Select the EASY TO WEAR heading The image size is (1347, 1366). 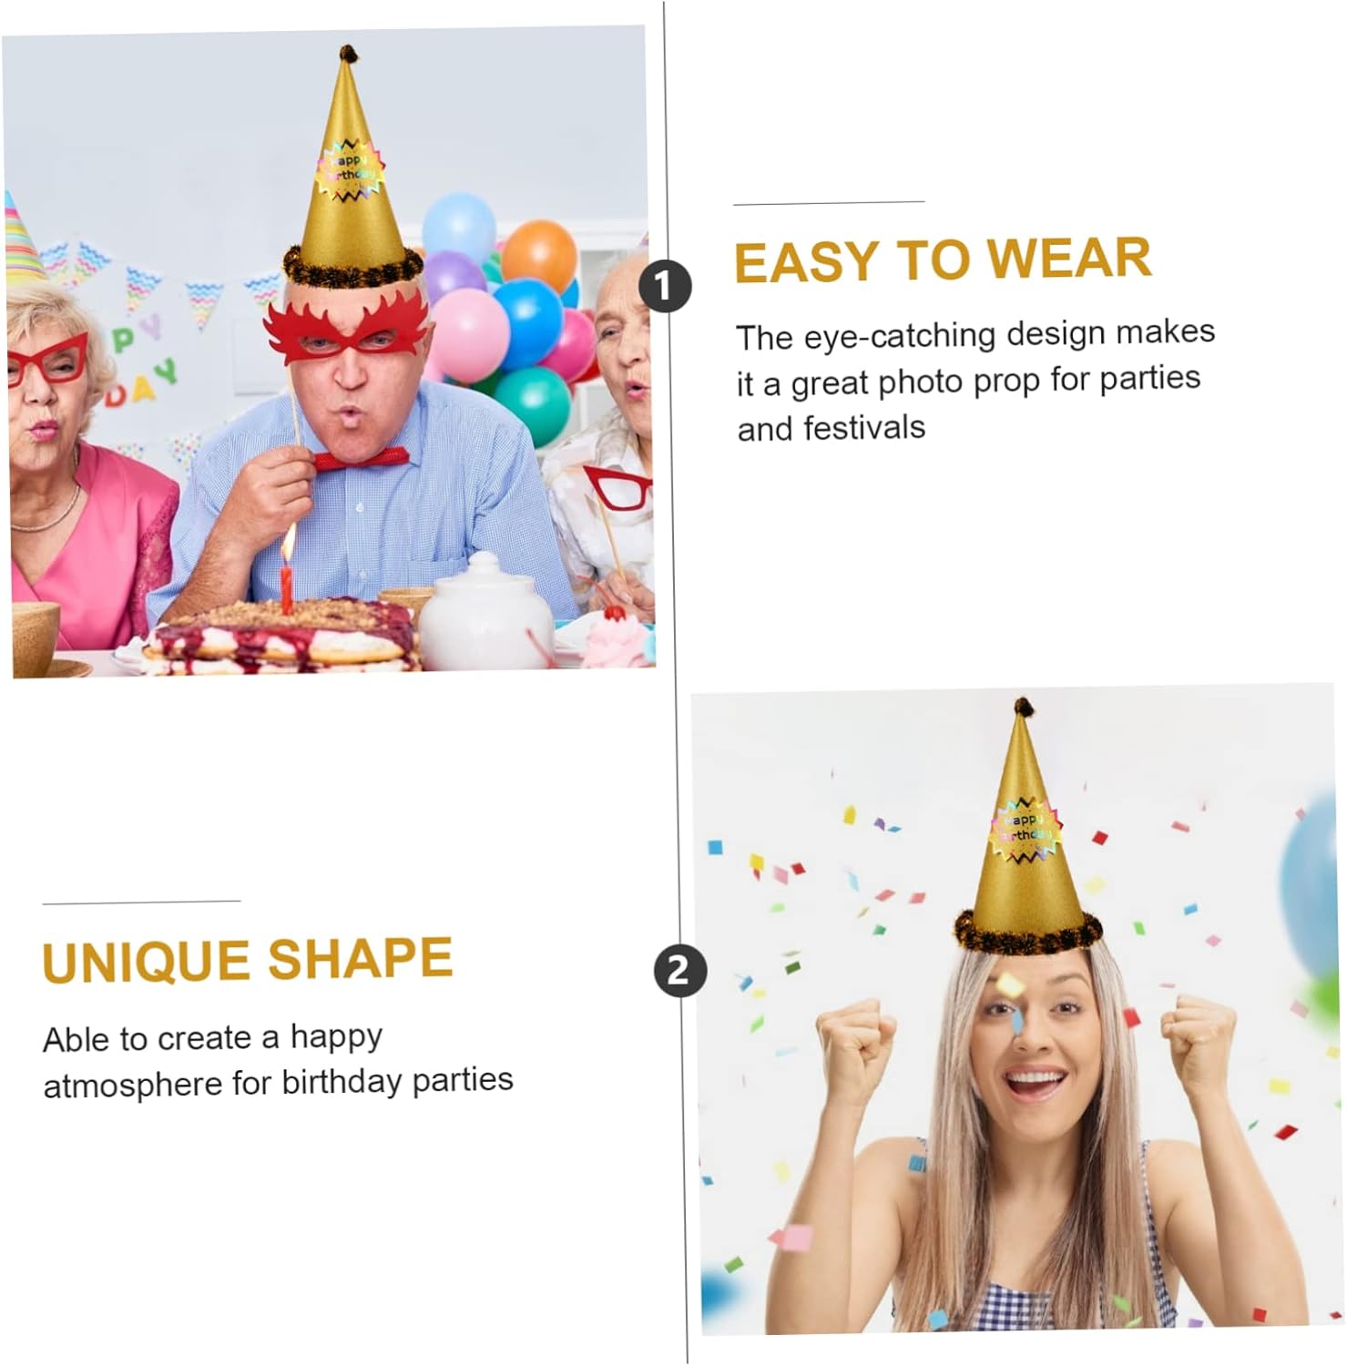click(943, 260)
